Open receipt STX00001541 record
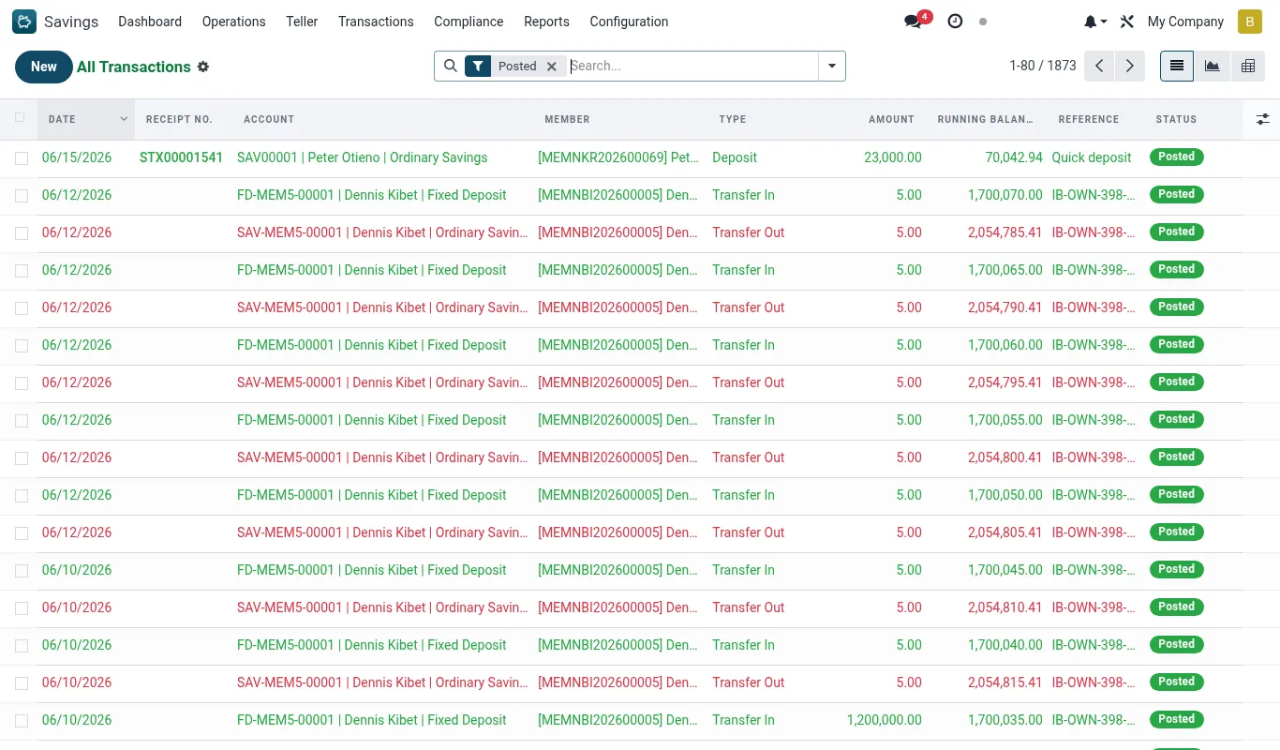Screen dimensions: 1280x750 pos(181,157)
